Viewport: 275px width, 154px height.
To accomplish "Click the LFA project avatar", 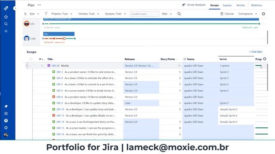I will (x=27, y=24).
